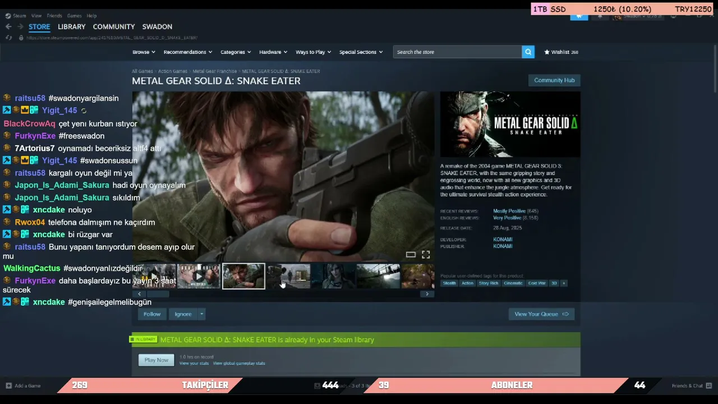Expand the Browse dropdown
Screen dimensions: 718x404
tap(143, 52)
